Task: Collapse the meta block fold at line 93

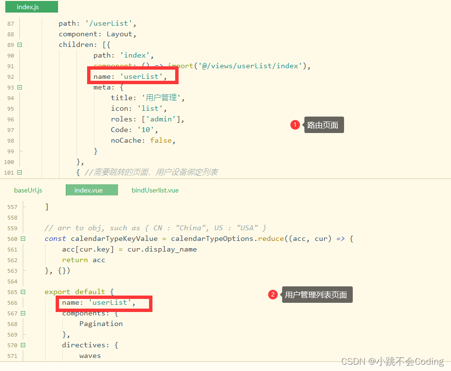Action: coord(19,87)
